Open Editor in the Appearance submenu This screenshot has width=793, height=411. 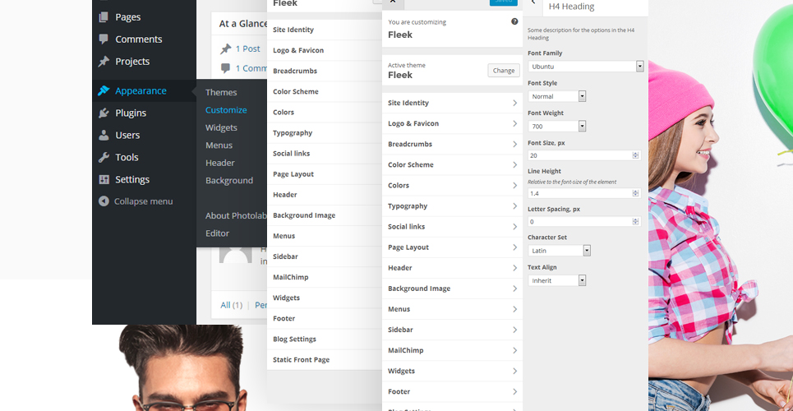click(x=218, y=233)
